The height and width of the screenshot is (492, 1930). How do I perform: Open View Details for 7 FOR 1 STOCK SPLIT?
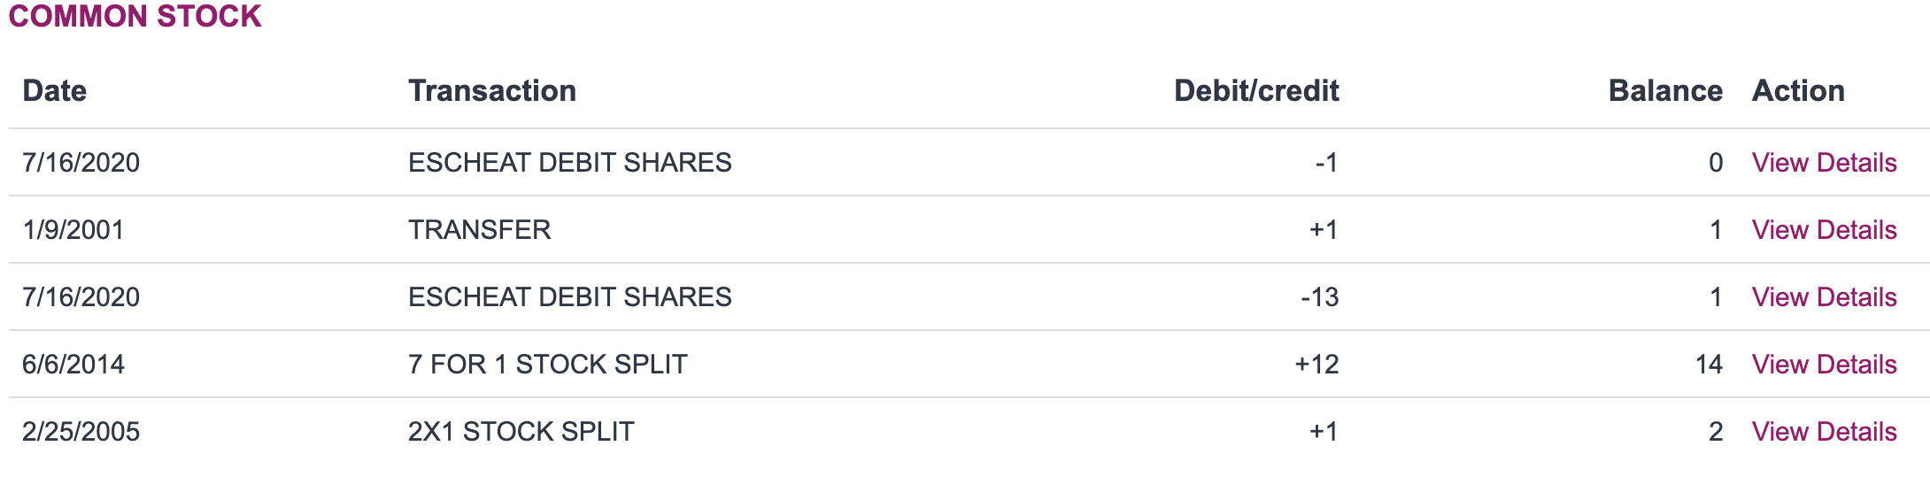pyautogui.click(x=1824, y=365)
